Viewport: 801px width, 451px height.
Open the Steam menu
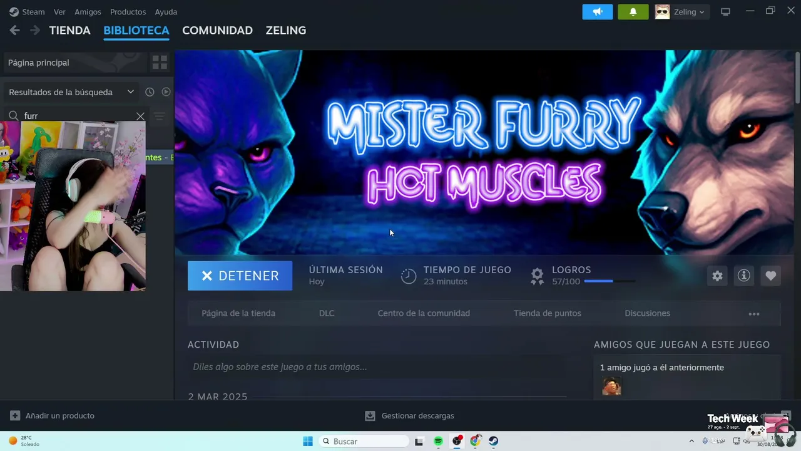pyautogui.click(x=27, y=12)
